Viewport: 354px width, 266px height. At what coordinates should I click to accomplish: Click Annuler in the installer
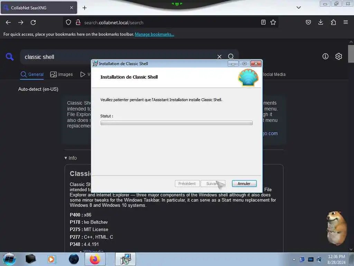(244, 184)
